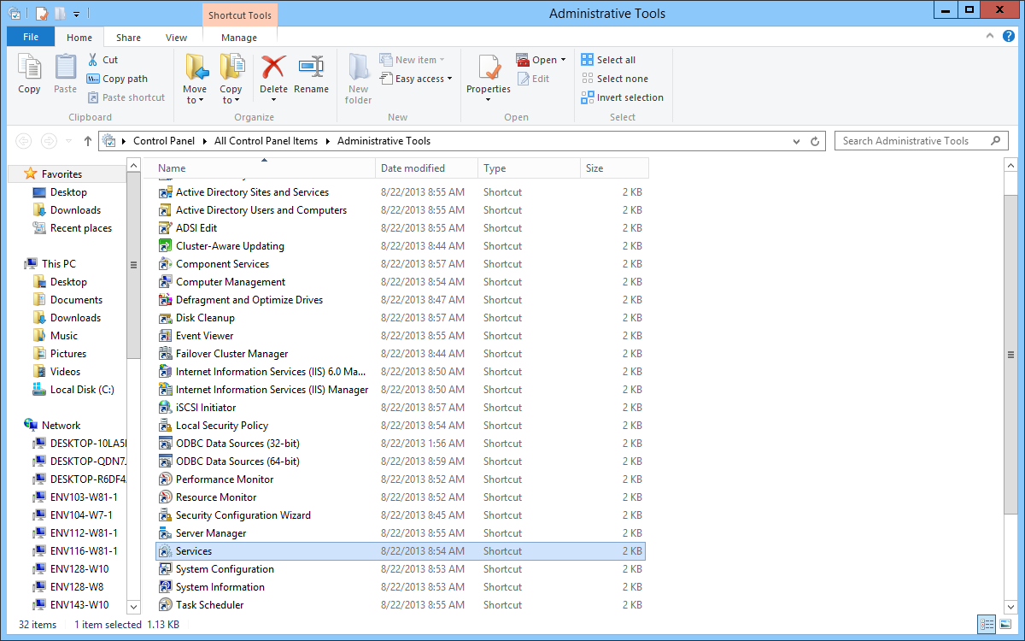Select the Component Services icon

[x=166, y=264]
